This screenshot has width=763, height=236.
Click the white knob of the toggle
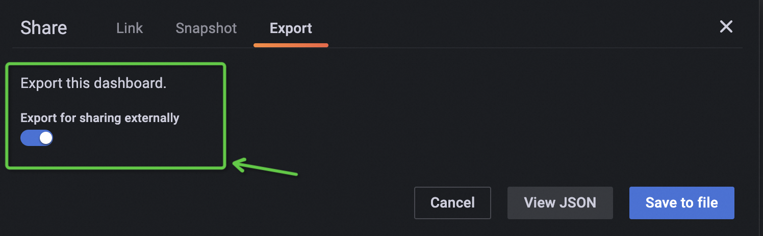pyautogui.click(x=45, y=138)
